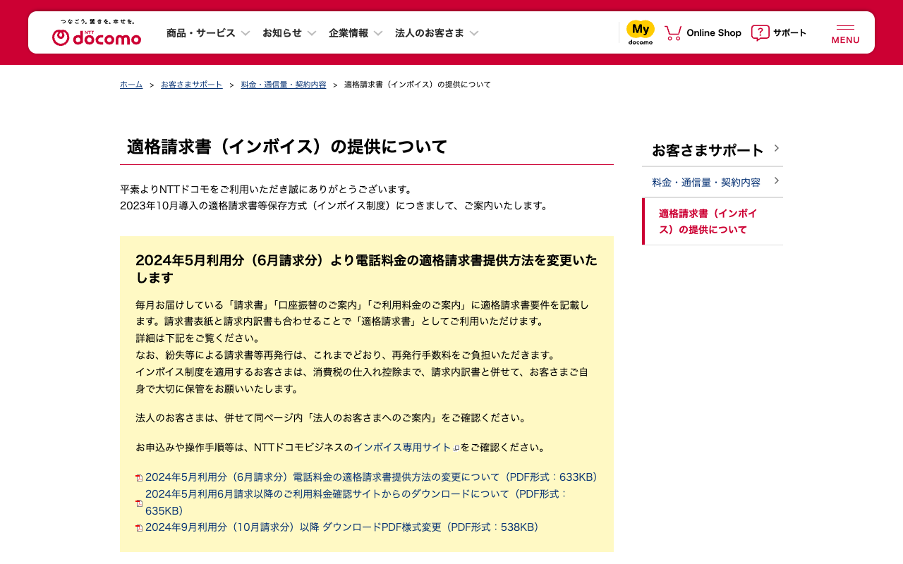Image resolution: width=903 pixels, height=564 pixels.
Task: Open the インボイス専用サイト link
Action: [402, 448]
